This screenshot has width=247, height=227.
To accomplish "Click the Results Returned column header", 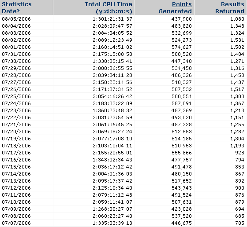I will point(230,7).
